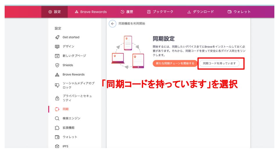The image size is (279, 157).
Task: Open the ブックマーク tab
Action: 160,12
